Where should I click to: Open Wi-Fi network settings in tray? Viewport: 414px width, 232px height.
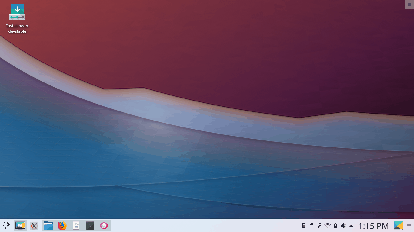[x=328, y=226]
